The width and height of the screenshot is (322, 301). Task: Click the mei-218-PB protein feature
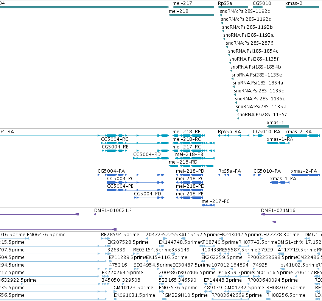point(190,198)
